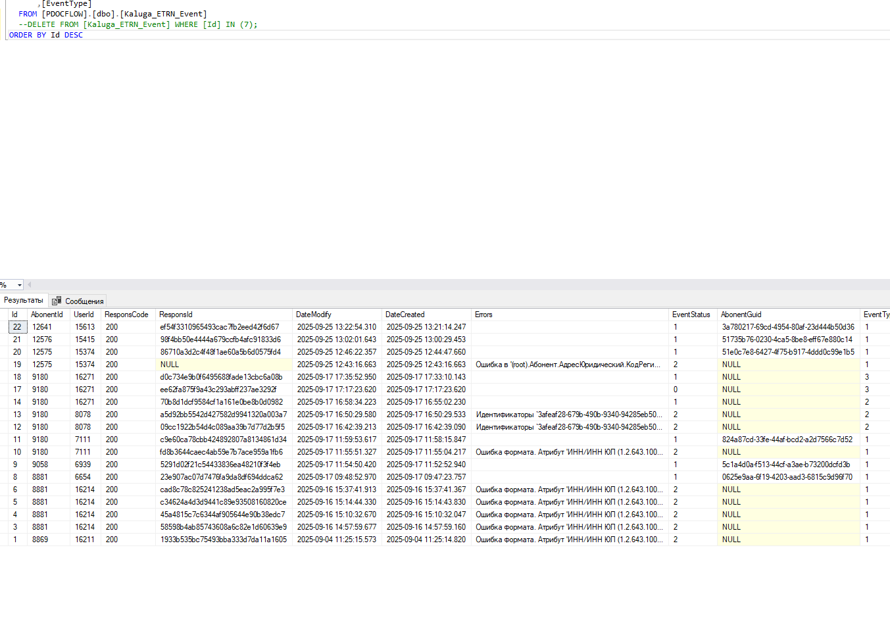Click the NULL ResponsId cell
This screenshot has height=633, width=890.
pyautogui.click(x=224, y=365)
